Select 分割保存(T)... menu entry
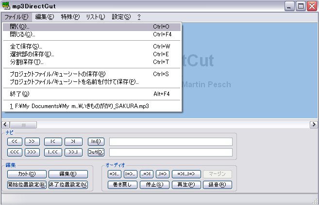This screenshot has width=319, height=205. point(92,62)
